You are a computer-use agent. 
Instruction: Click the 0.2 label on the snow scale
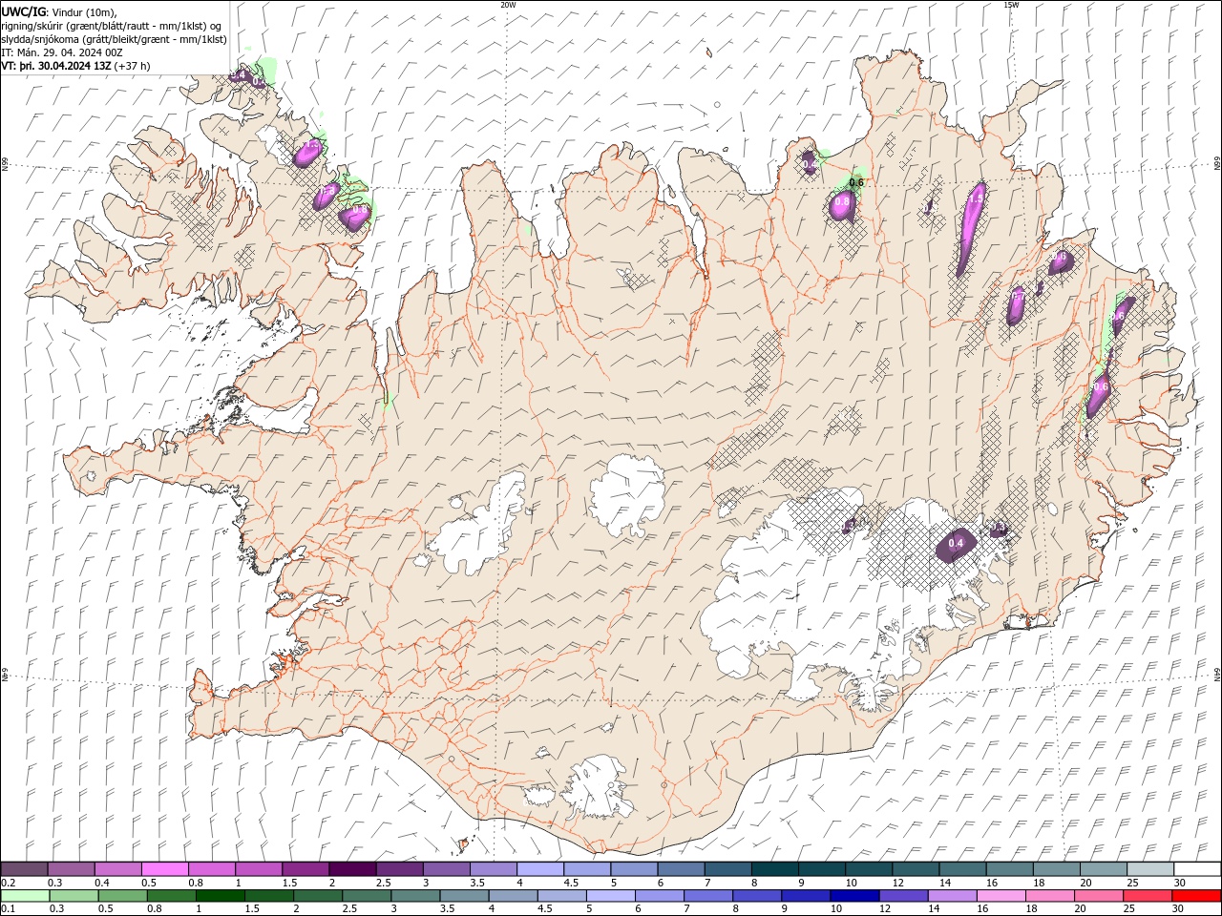pyautogui.click(x=8, y=883)
